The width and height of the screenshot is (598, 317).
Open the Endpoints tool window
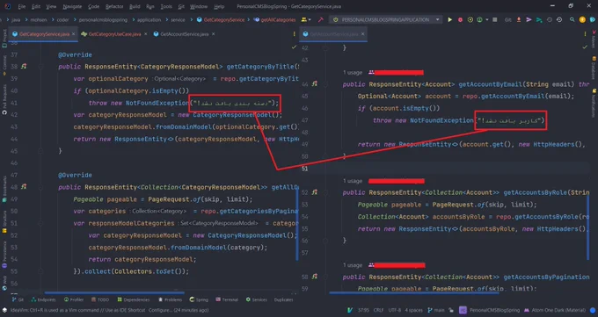click(x=43, y=299)
